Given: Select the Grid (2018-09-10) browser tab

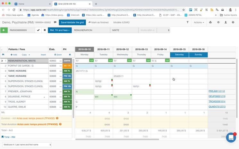Looking at the screenshot, I should point(72,4).
